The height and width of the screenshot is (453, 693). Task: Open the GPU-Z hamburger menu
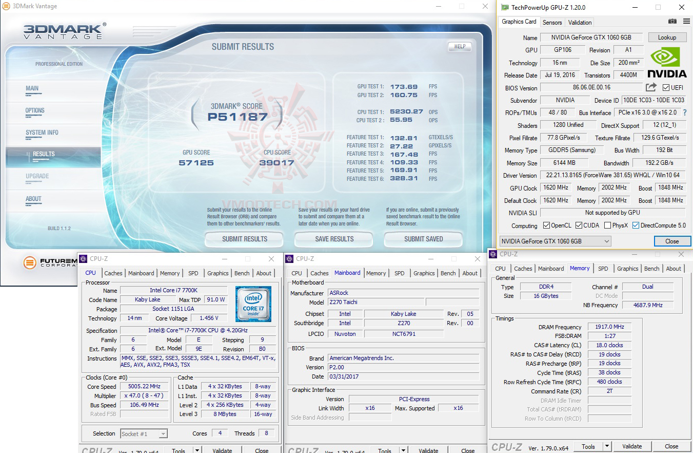686,22
